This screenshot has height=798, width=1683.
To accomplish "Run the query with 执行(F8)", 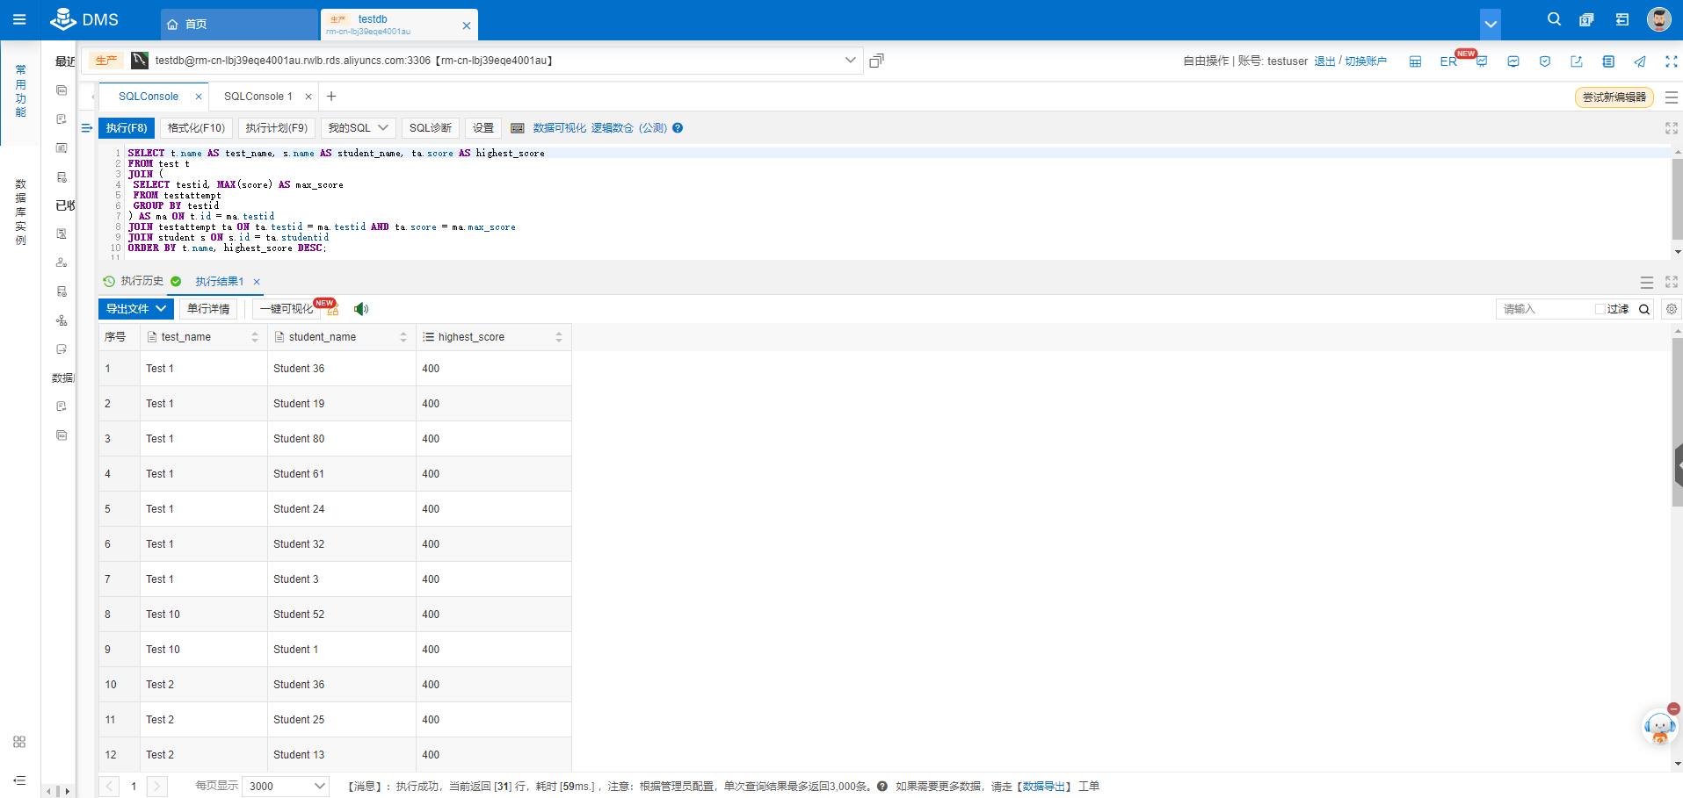I will pyautogui.click(x=127, y=128).
